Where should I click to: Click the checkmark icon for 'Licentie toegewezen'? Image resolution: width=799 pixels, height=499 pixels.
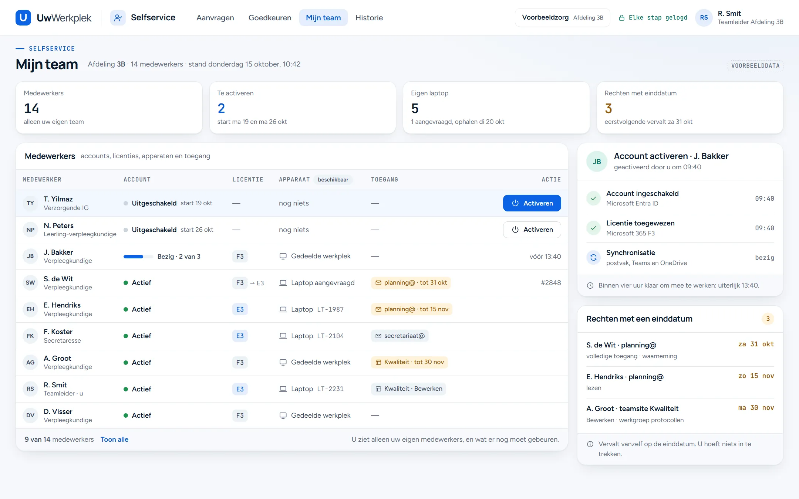pyautogui.click(x=593, y=228)
